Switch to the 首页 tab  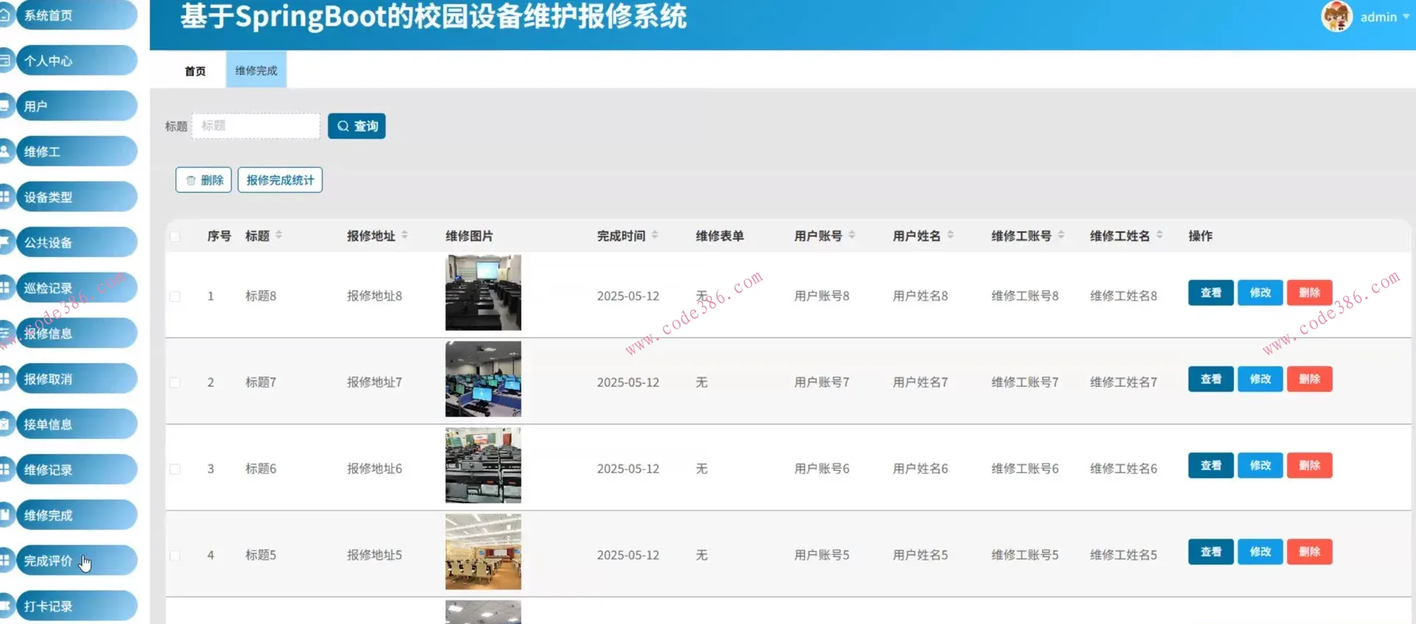(x=195, y=71)
